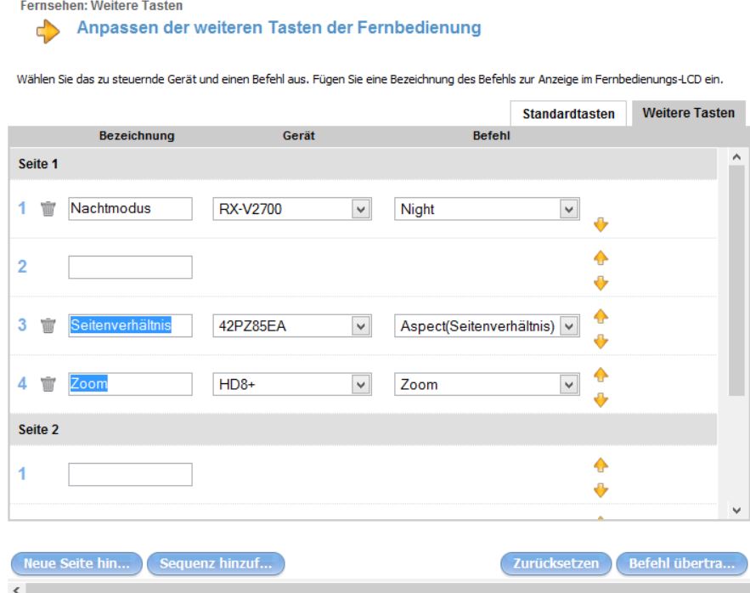750x593 pixels.
Task: Click empty name field in row 2
Action: coord(130,268)
